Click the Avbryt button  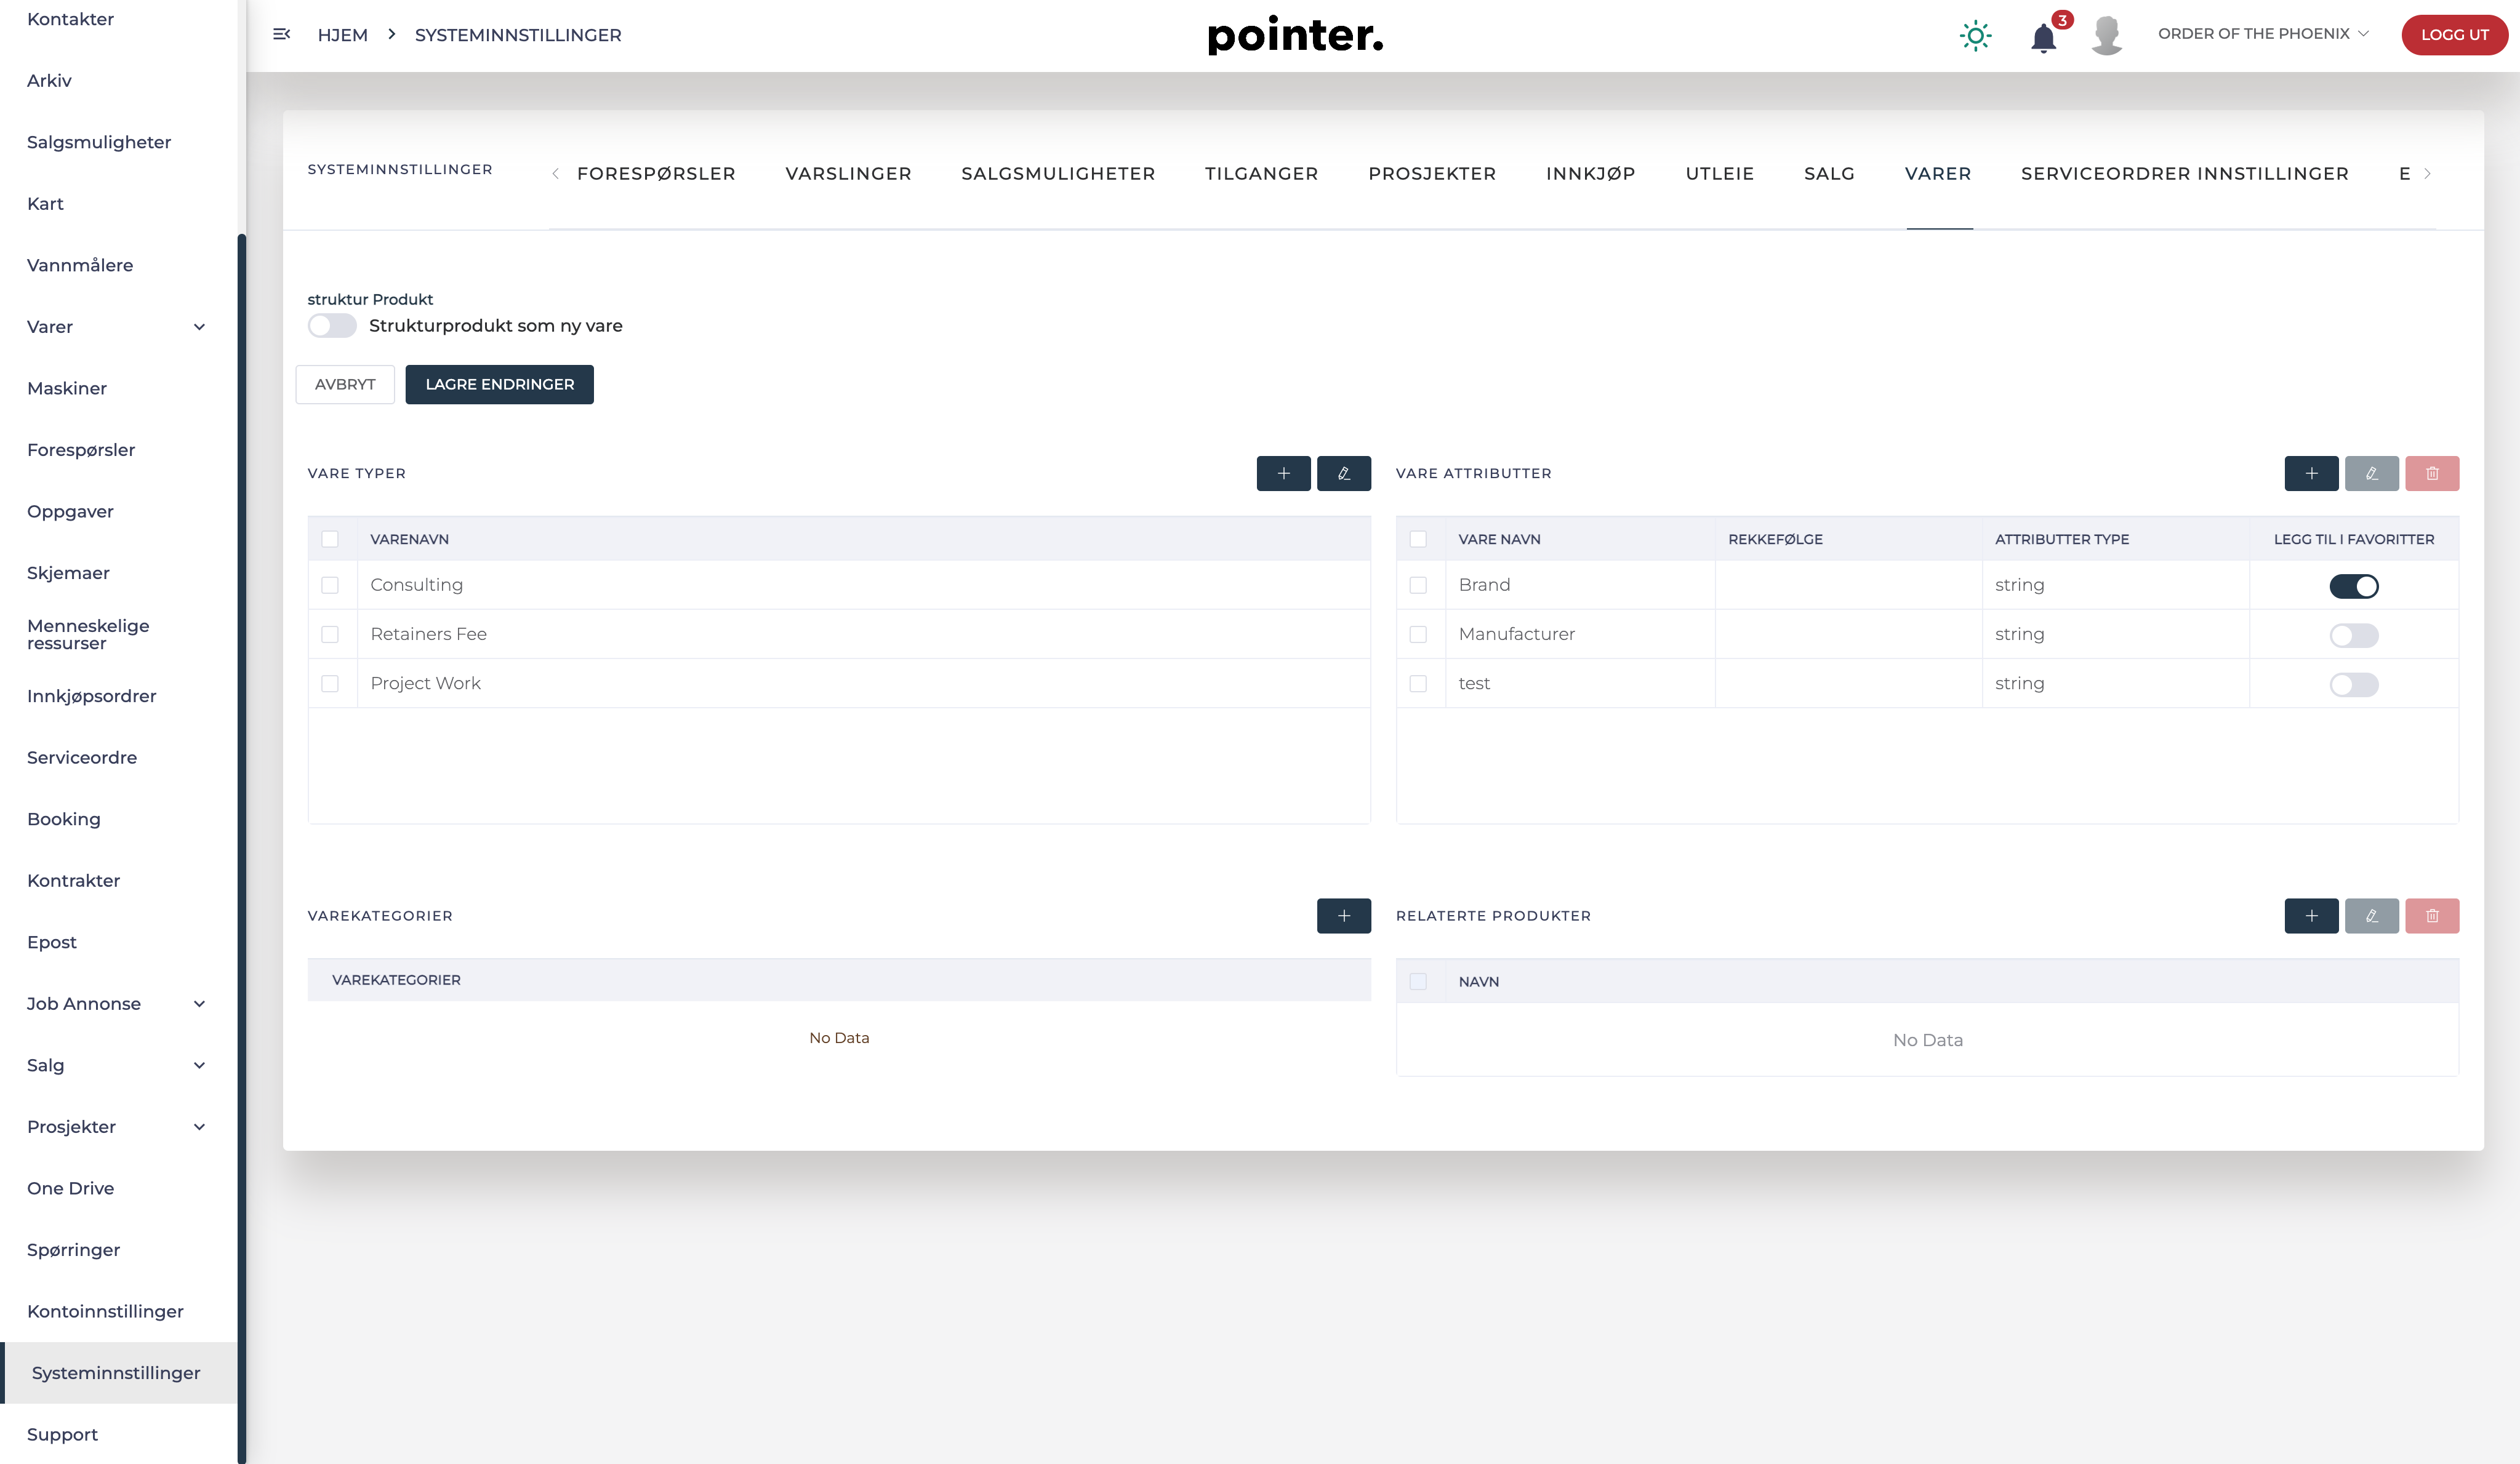(345, 385)
